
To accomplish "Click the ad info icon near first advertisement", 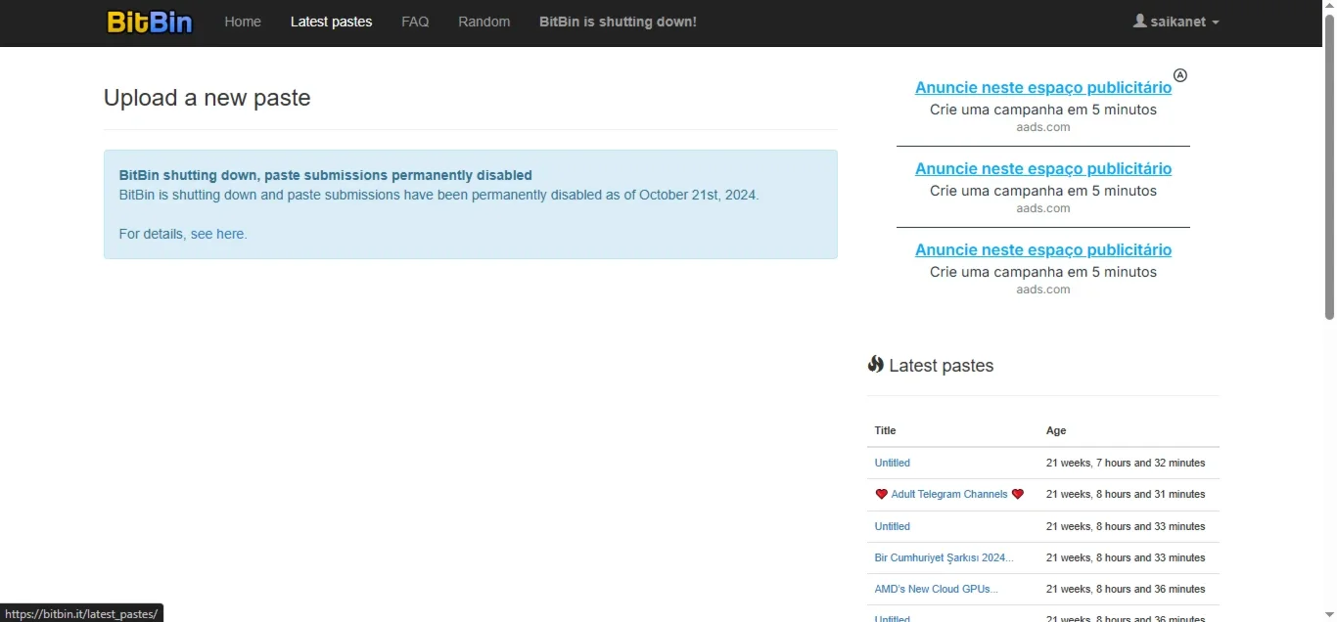I will (1180, 75).
